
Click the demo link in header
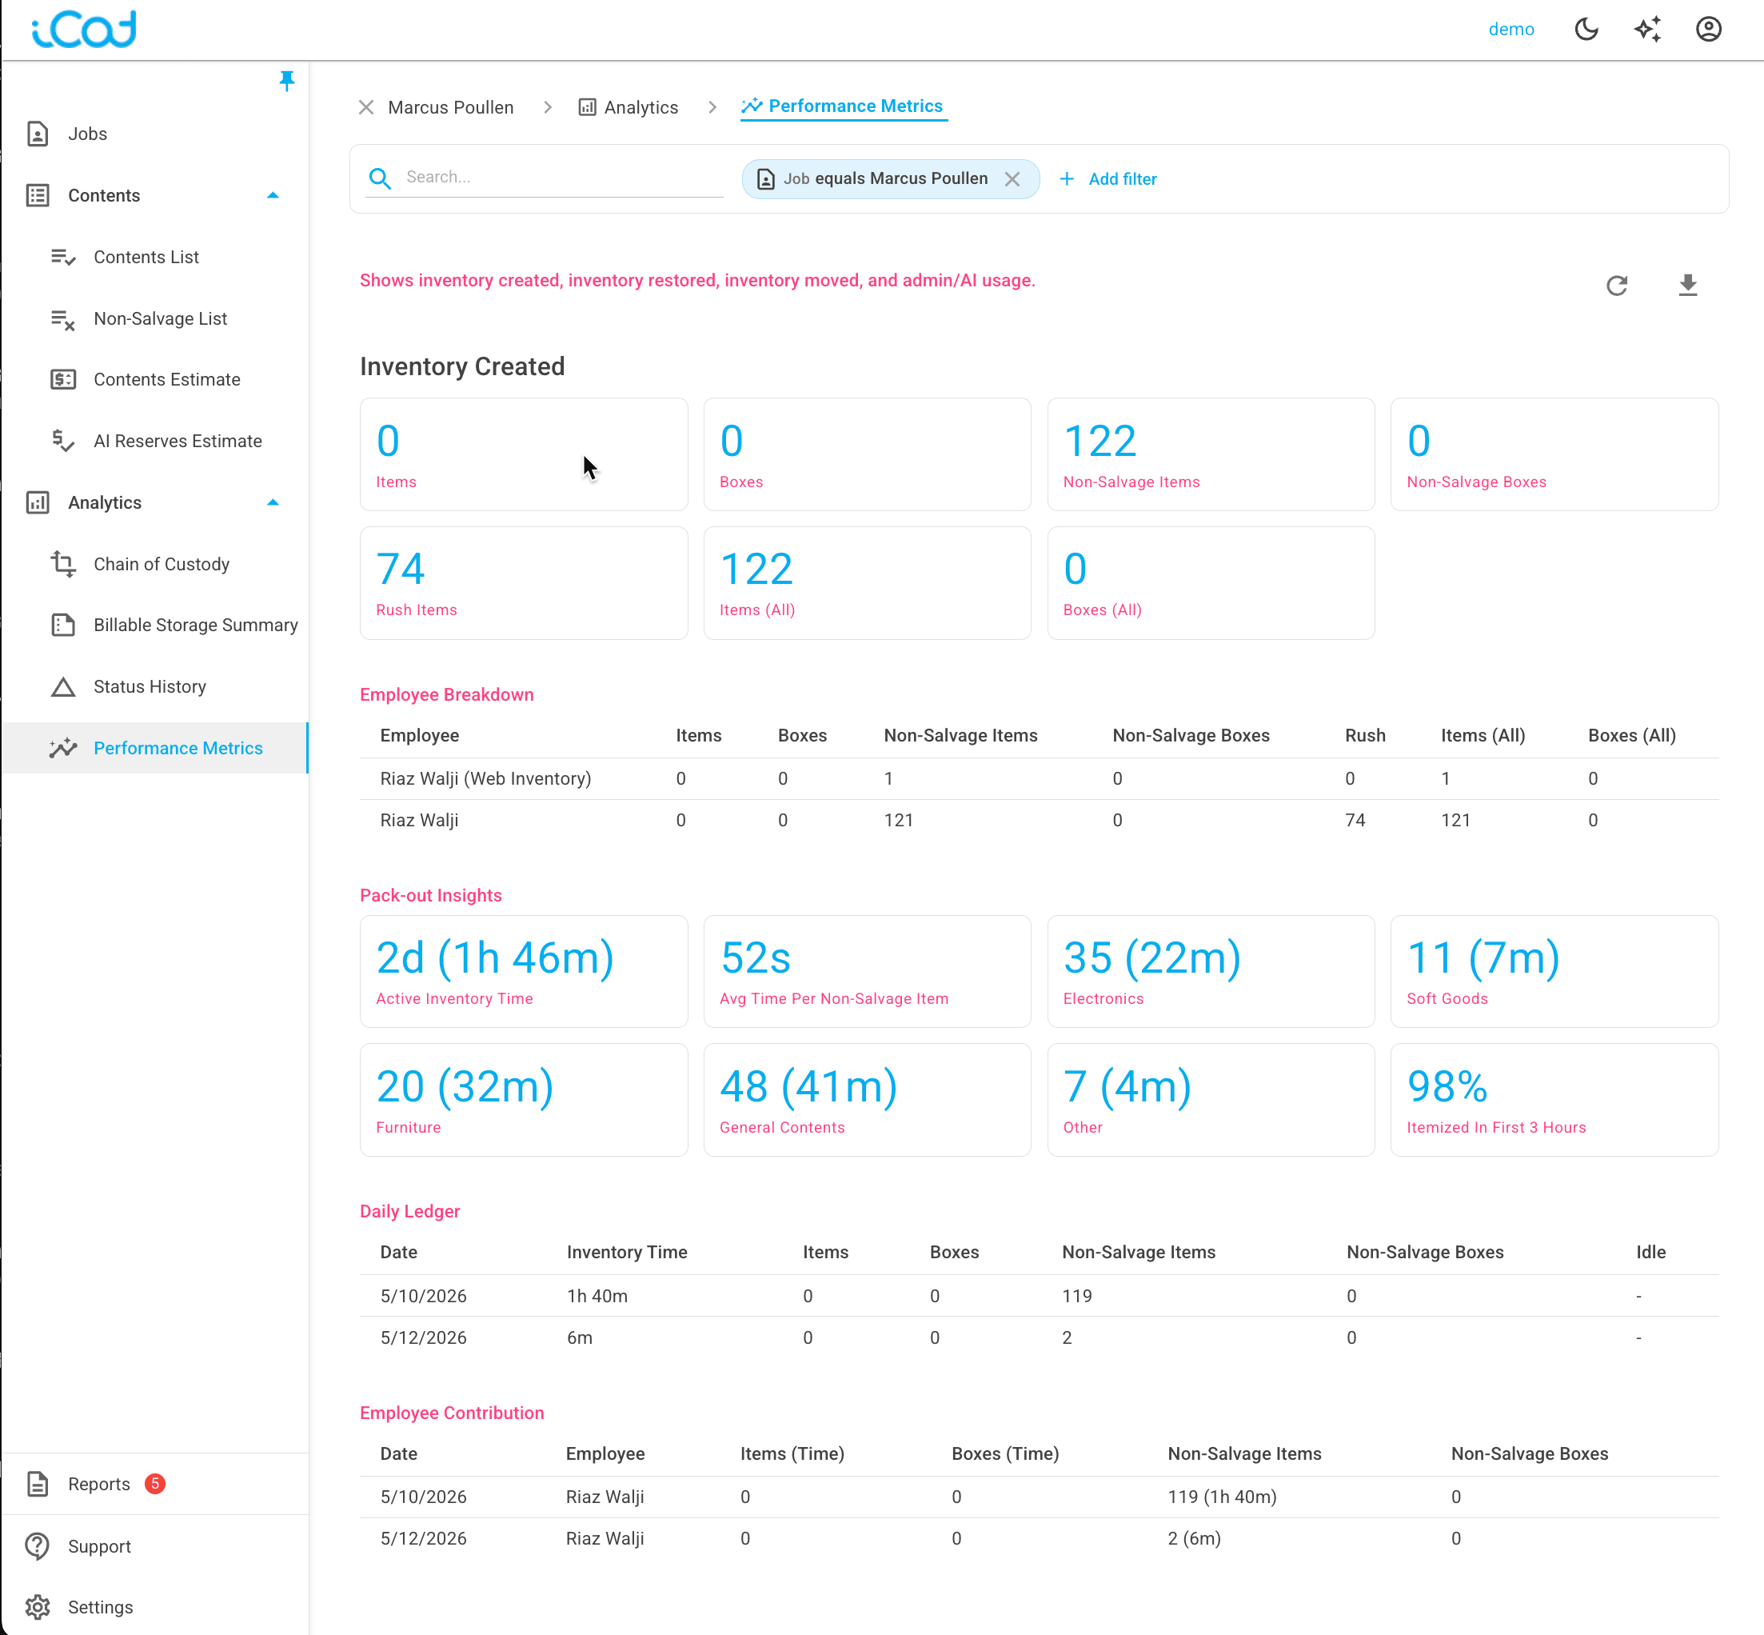pyautogui.click(x=1511, y=29)
